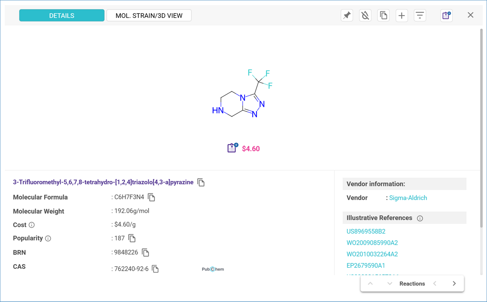The height and width of the screenshot is (302, 487).
Task: Click the copy icon in top toolbar
Action: click(x=383, y=16)
